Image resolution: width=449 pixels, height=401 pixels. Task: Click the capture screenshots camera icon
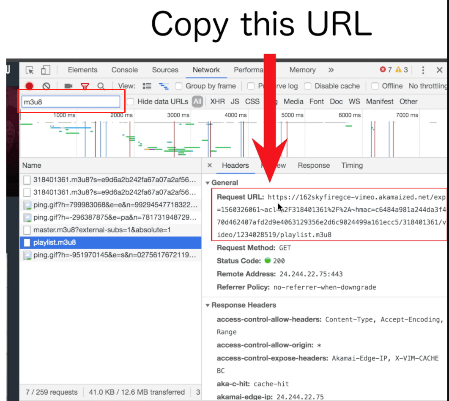68,86
